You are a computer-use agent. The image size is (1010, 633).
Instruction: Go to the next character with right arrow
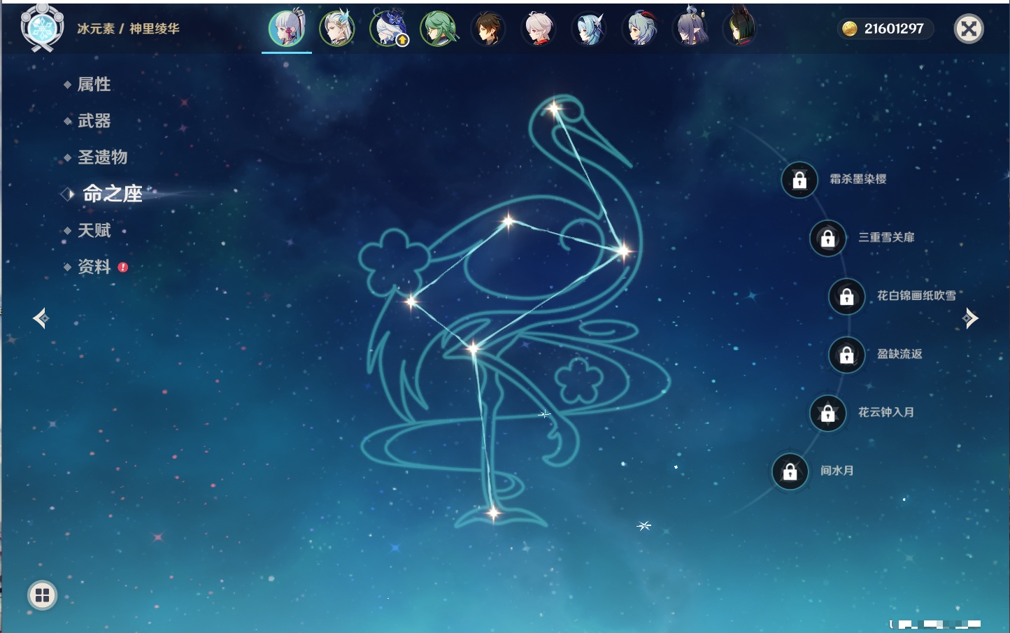click(970, 318)
